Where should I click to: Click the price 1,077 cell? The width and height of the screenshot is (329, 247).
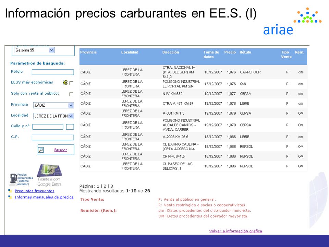click(231, 94)
